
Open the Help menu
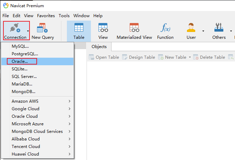pos(98,15)
